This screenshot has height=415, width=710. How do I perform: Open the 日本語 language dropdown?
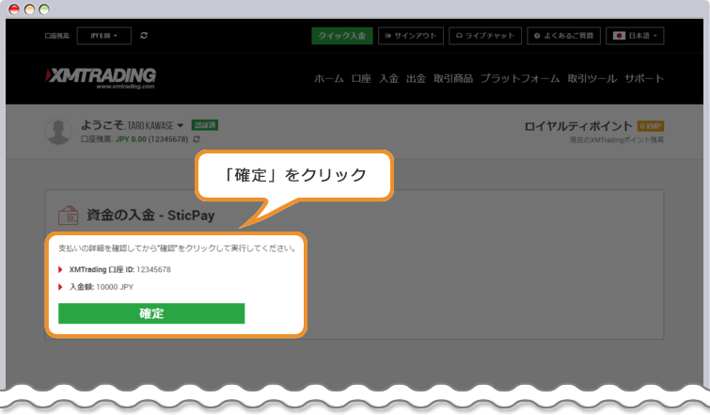[635, 36]
